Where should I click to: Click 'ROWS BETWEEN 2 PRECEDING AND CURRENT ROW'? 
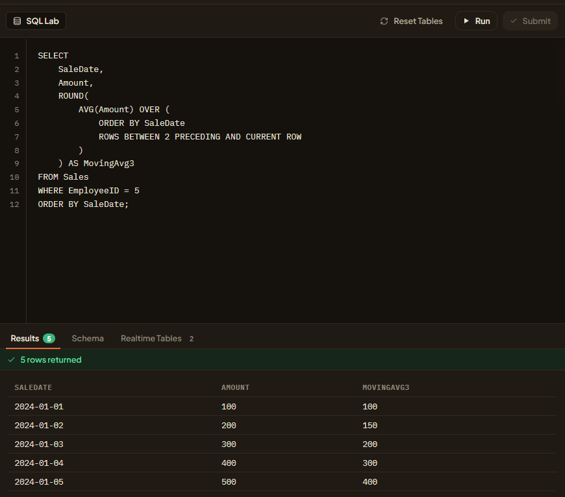200,137
